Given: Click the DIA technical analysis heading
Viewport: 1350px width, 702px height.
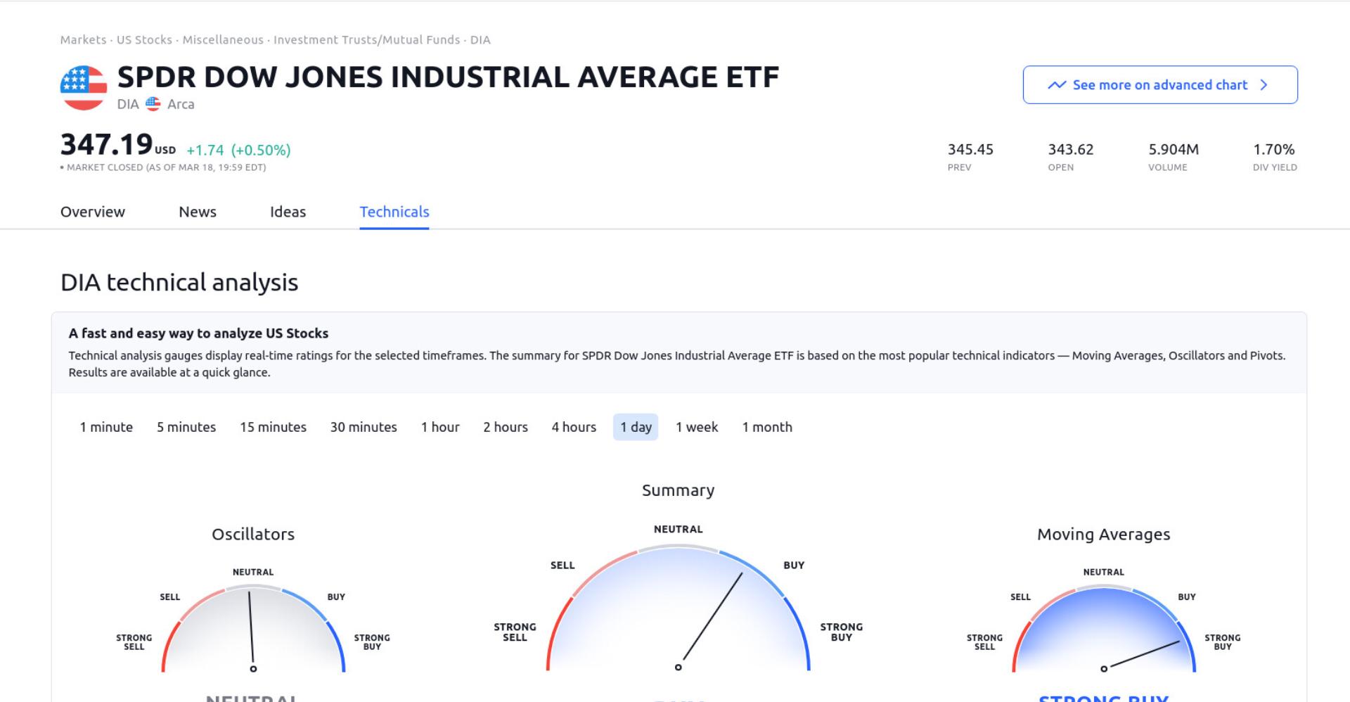Looking at the screenshot, I should 179,282.
